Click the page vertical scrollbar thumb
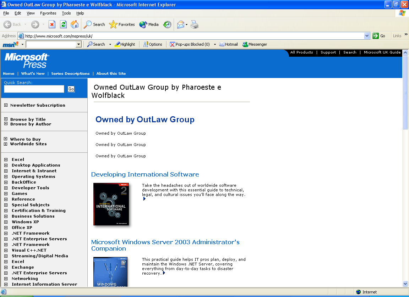This screenshot has height=297, width=409. pyautogui.click(x=405, y=92)
